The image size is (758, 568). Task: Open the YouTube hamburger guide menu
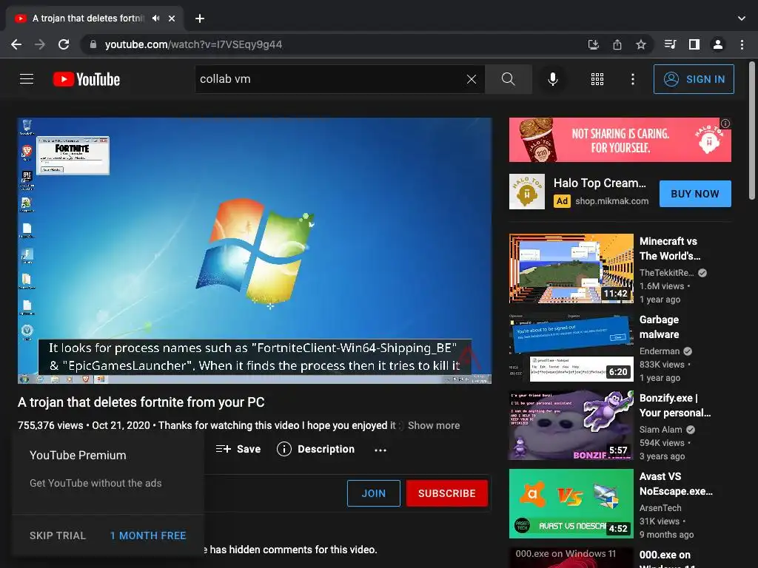point(27,78)
